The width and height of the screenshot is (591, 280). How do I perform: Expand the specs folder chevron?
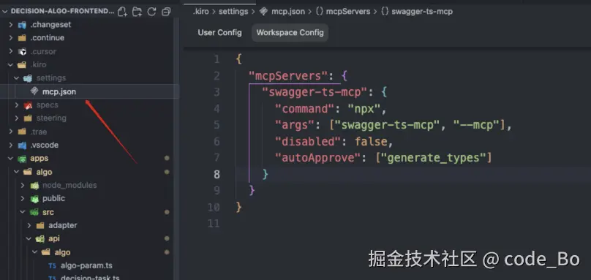pos(17,105)
